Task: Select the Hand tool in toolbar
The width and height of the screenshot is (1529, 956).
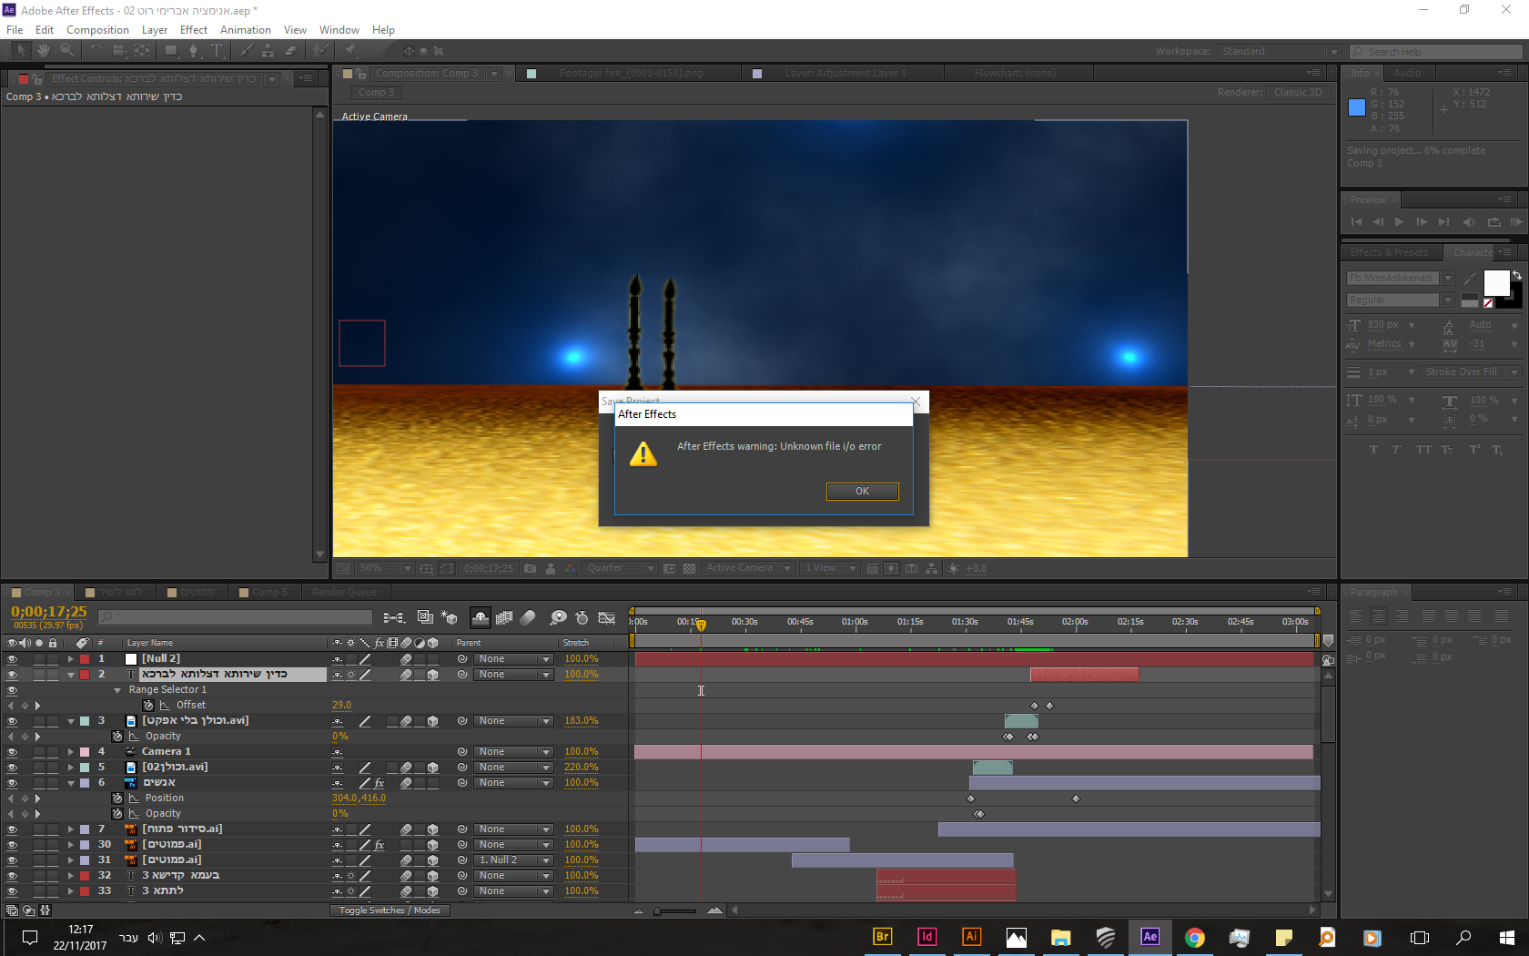Action: [x=44, y=51]
